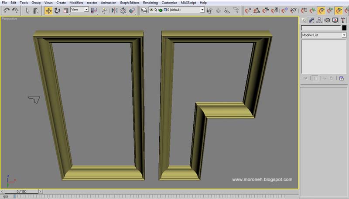Open the Graph Editors menu
Viewport: 349px width, 199px height.
click(130, 3)
